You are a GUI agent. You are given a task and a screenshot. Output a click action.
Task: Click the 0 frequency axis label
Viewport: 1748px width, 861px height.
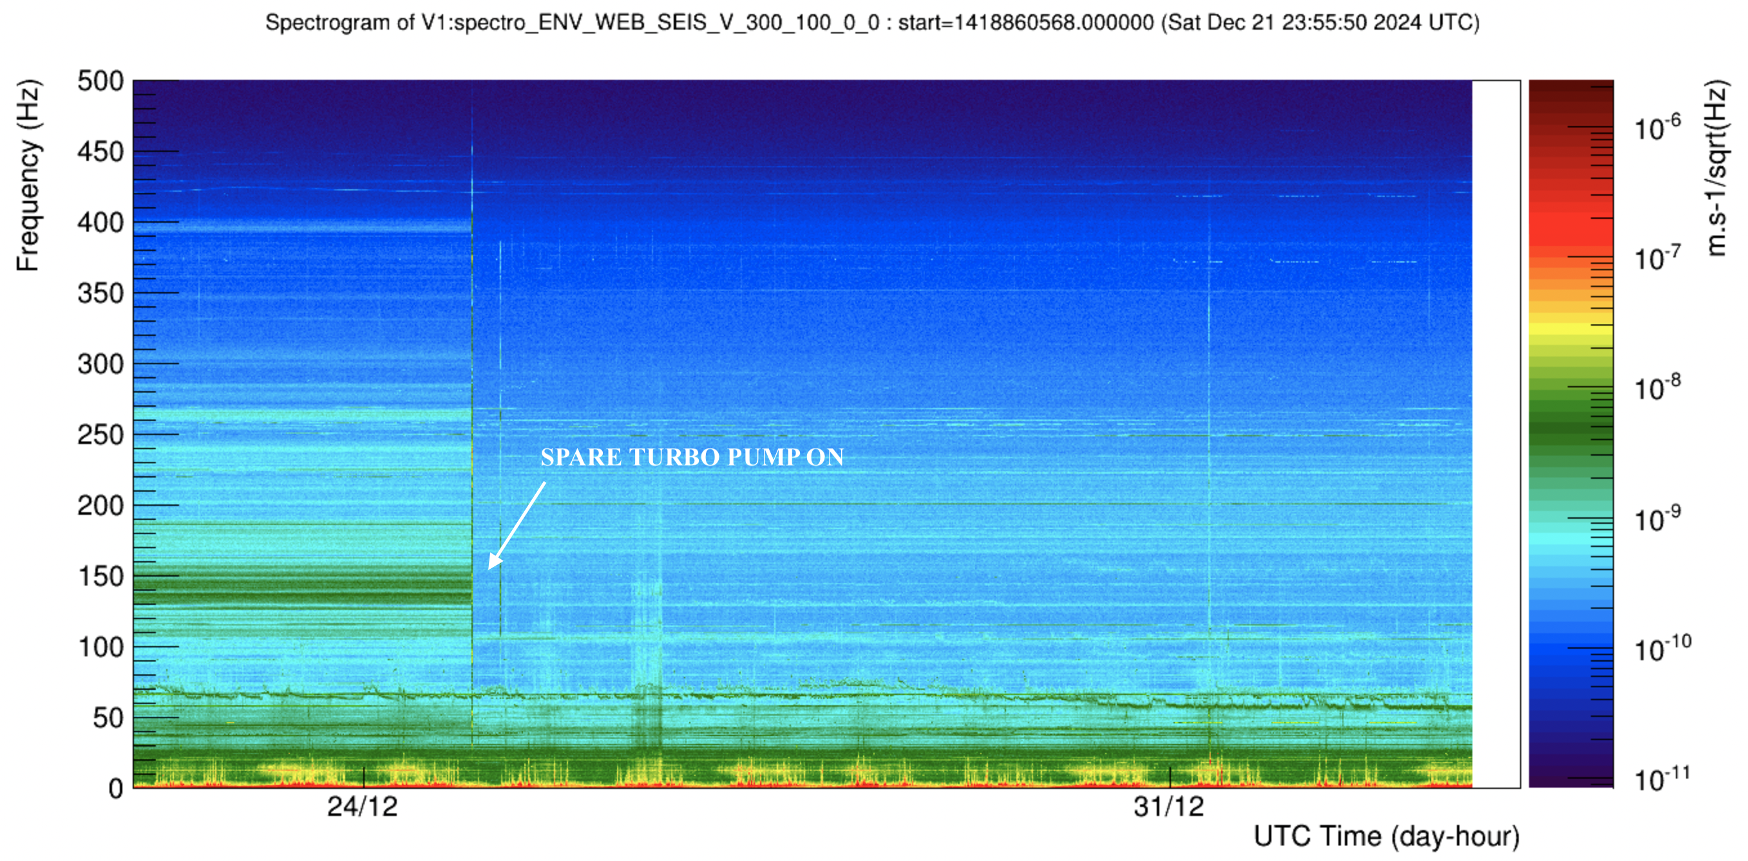click(x=116, y=788)
